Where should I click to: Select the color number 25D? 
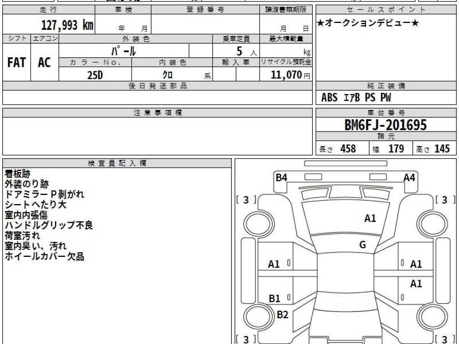coord(95,75)
